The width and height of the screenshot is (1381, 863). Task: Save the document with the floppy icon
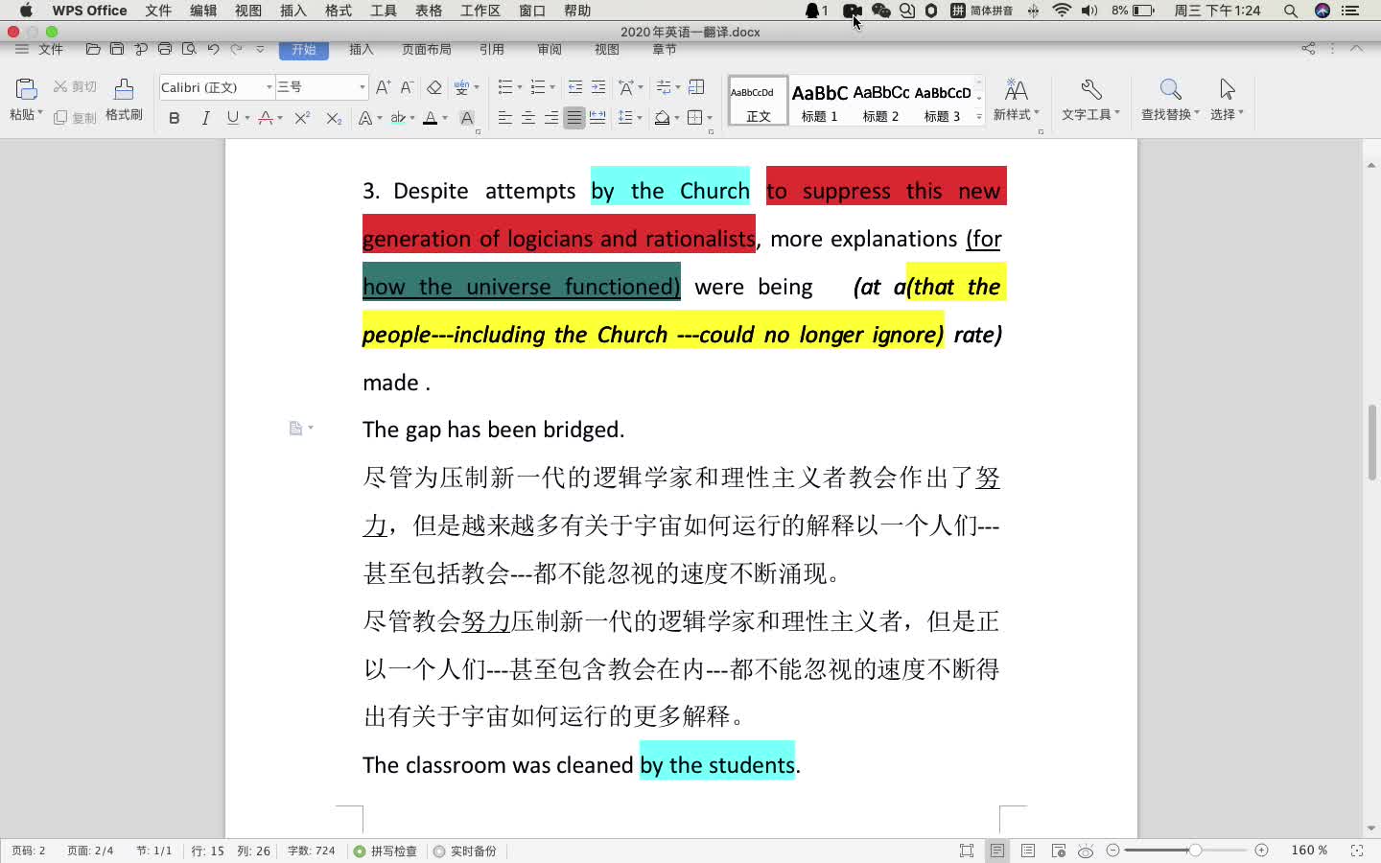[x=117, y=49]
